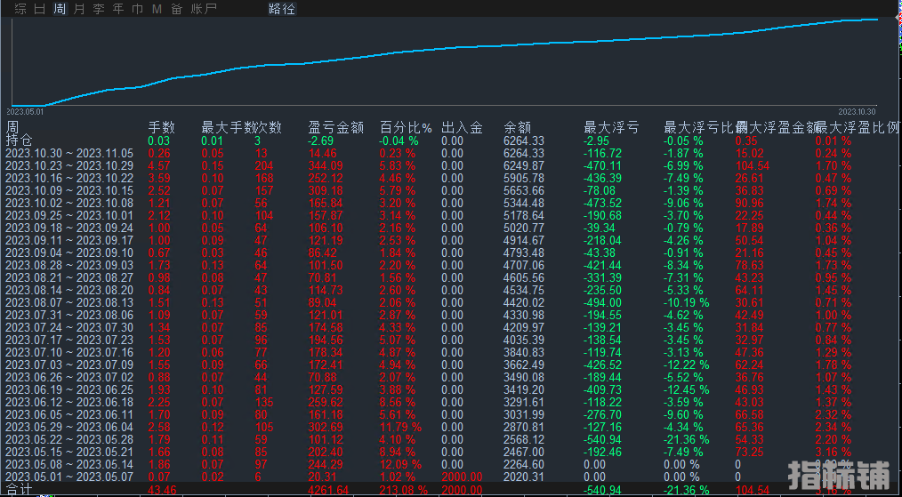Viewport: 902px width, 497px height.
Task: Select row 2023.10.16 ~ 2023.10.22
Action: tap(69, 179)
